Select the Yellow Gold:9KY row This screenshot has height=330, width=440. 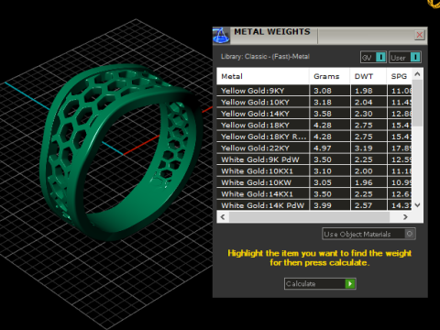pos(314,91)
